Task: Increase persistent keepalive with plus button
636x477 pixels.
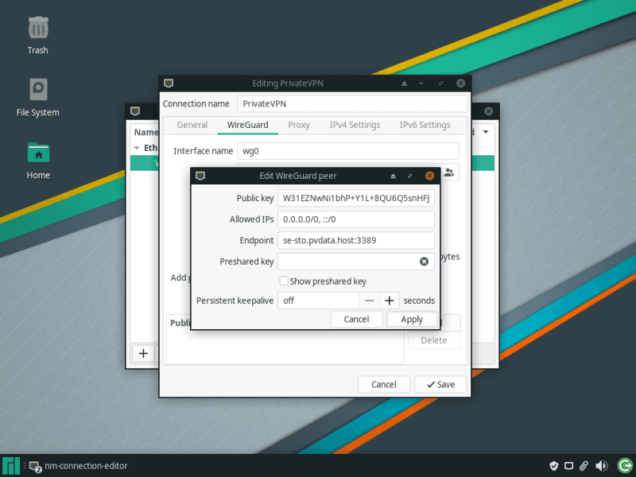Action: point(389,301)
